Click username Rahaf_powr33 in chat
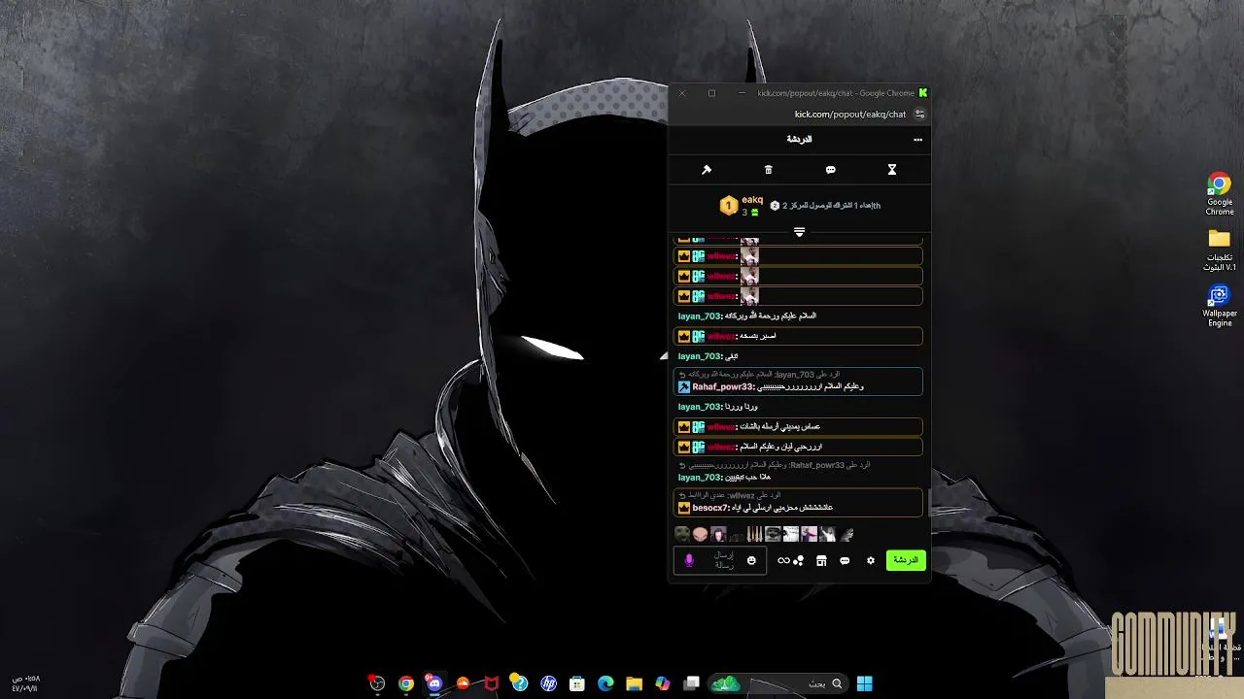Screen dimensions: 1244x699 722,386
